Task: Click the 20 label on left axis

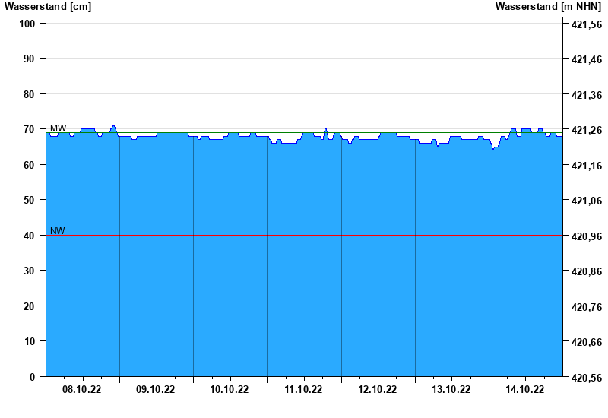Action: [30, 306]
